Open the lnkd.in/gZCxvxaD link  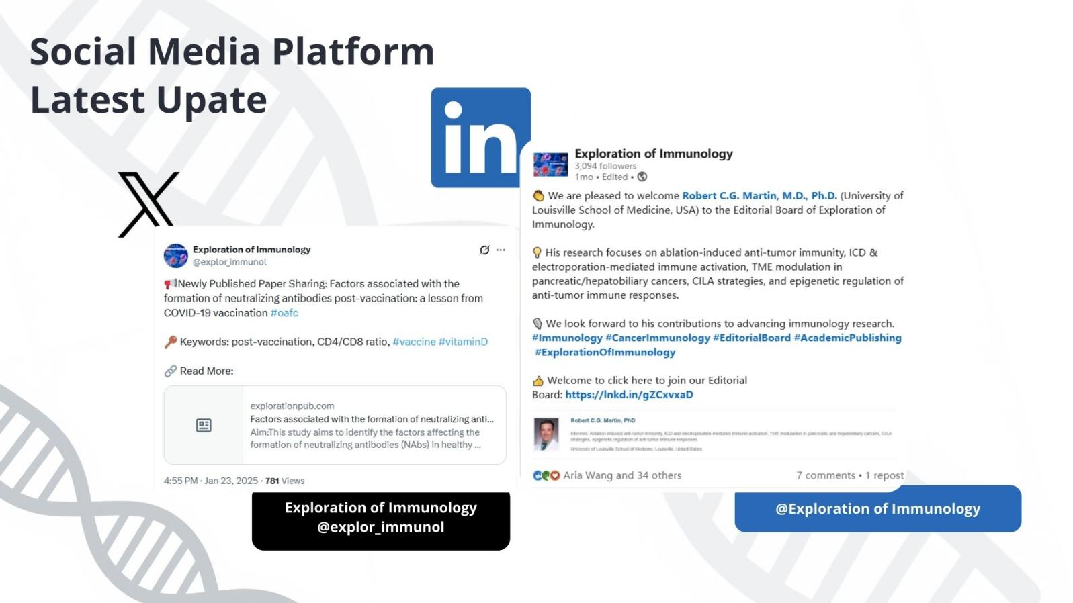pyautogui.click(x=629, y=395)
